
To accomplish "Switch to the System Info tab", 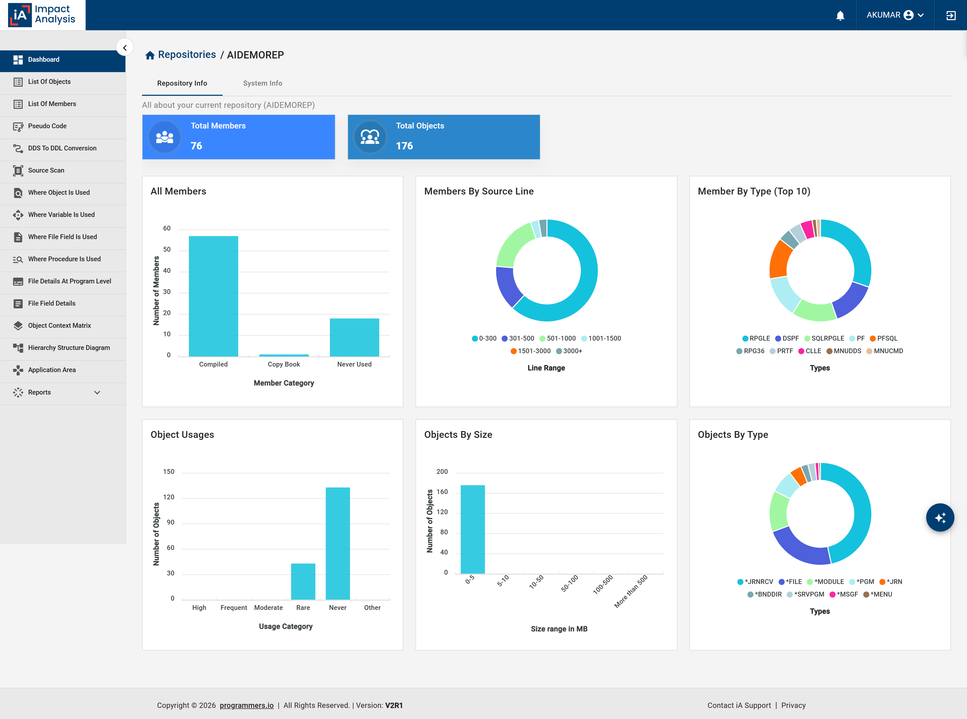I will (x=262, y=83).
